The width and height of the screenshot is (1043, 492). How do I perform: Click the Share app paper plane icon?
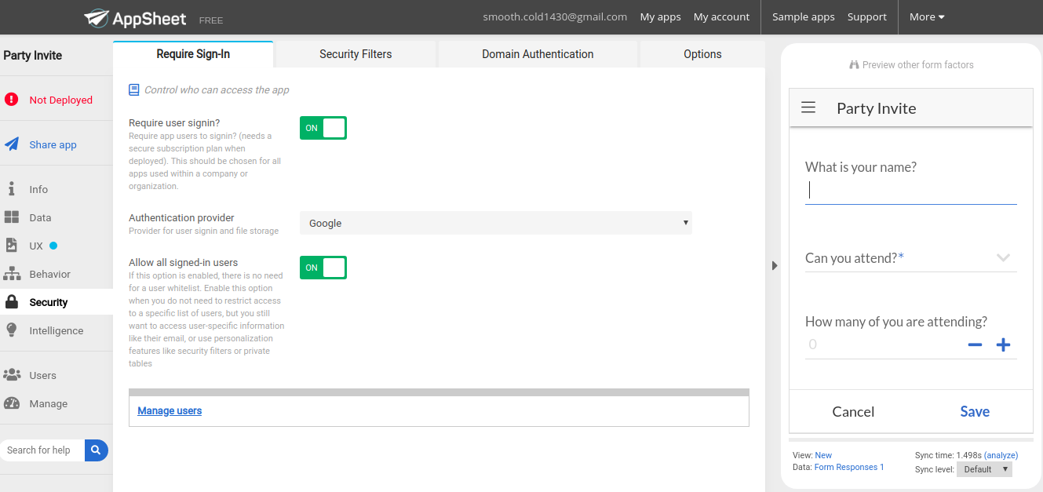(x=12, y=144)
